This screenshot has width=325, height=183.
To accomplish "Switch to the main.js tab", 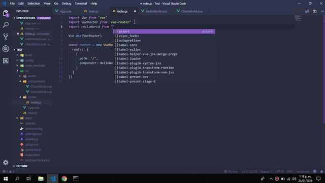I will click(93, 11).
